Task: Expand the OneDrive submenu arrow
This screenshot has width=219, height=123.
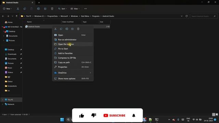Action: click(x=90, y=73)
